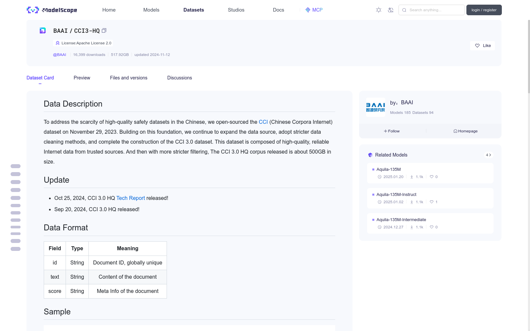
Task: Visit the BAAI Homepage button
Action: pyautogui.click(x=465, y=131)
